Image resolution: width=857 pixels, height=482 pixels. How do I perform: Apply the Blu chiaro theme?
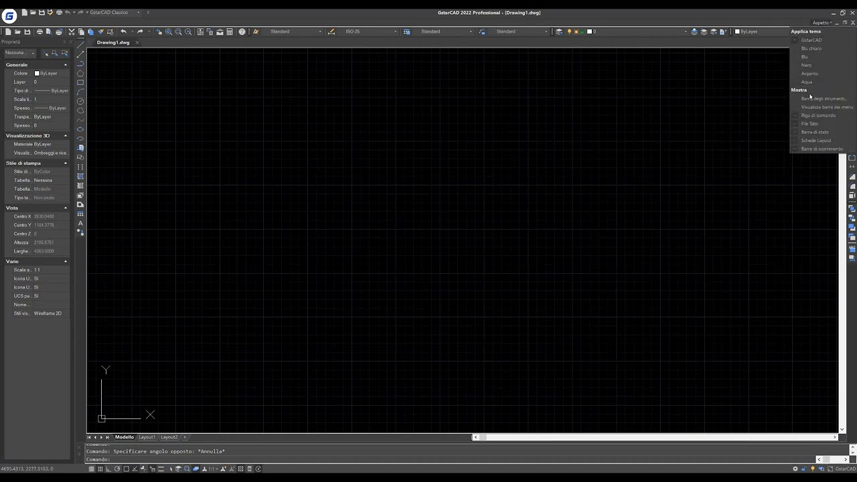[811, 48]
